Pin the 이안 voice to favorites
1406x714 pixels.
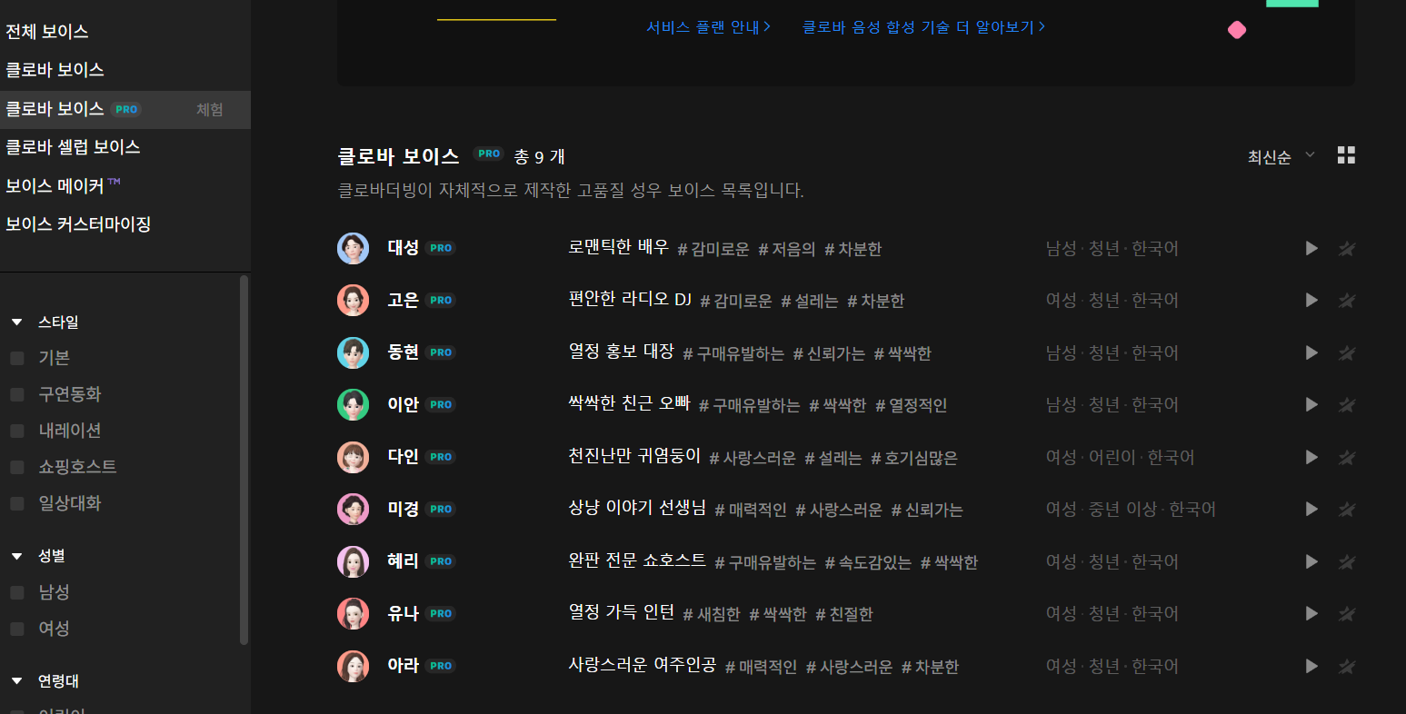[x=1347, y=404]
